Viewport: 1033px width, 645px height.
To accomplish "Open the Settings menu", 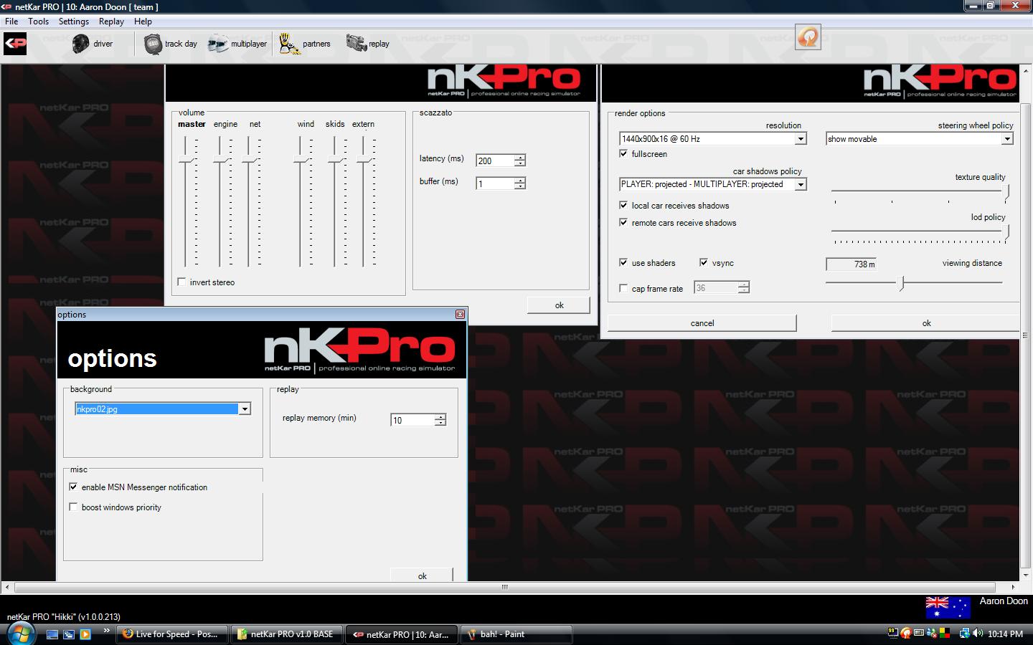I will 74,21.
